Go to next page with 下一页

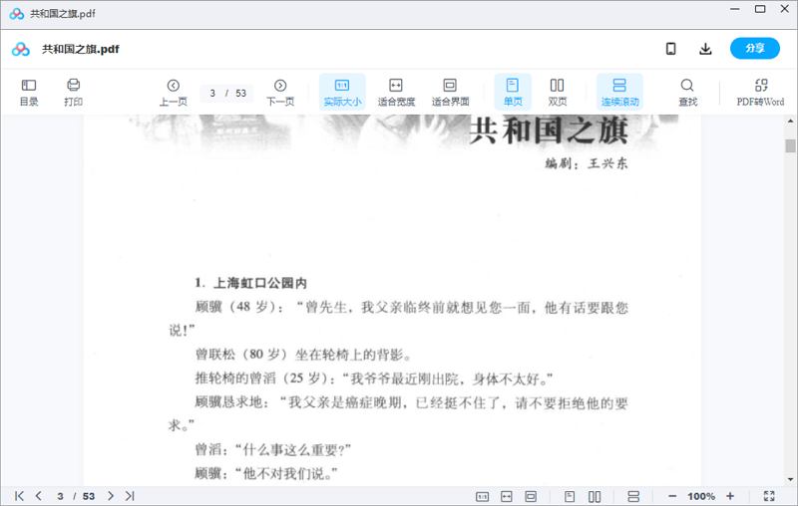pyautogui.click(x=280, y=92)
